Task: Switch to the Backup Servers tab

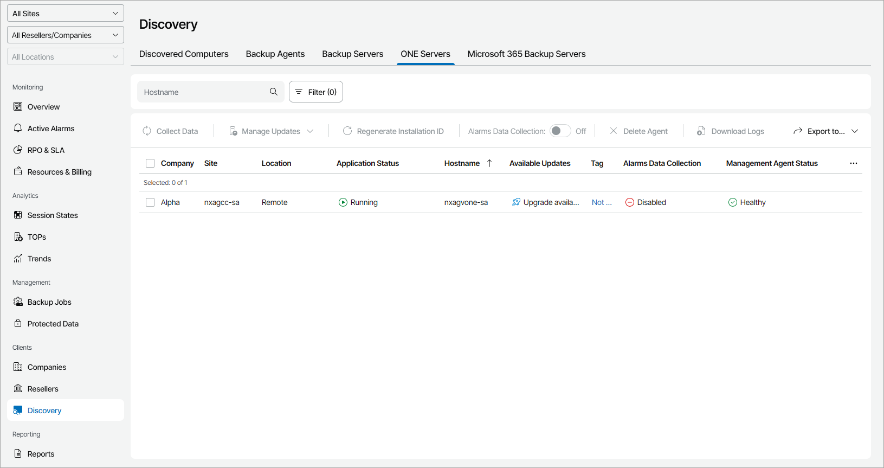Action: pyautogui.click(x=352, y=54)
